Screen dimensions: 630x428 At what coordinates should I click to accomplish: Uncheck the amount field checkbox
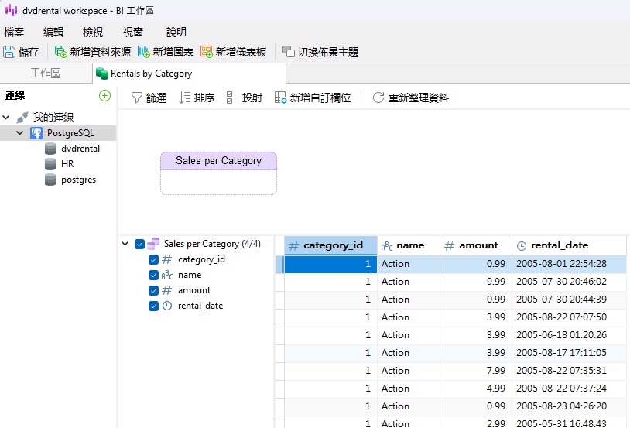point(153,290)
